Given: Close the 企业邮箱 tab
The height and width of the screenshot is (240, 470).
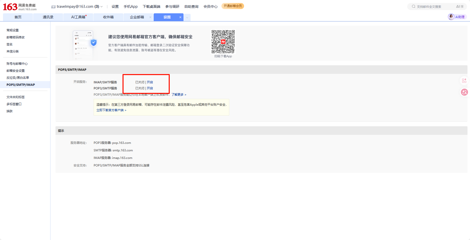Looking at the screenshot, I should coord(150,17).
